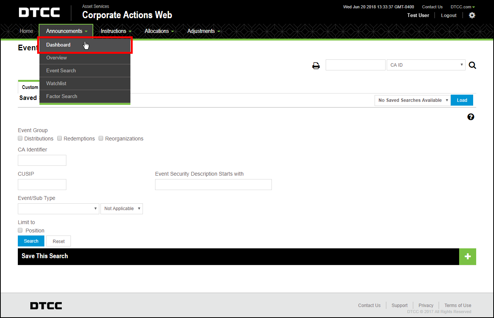This screenshot has width=494, height=318.
Task: Click the Logout link
Action: pyautogui.click(x=449, y=16)
